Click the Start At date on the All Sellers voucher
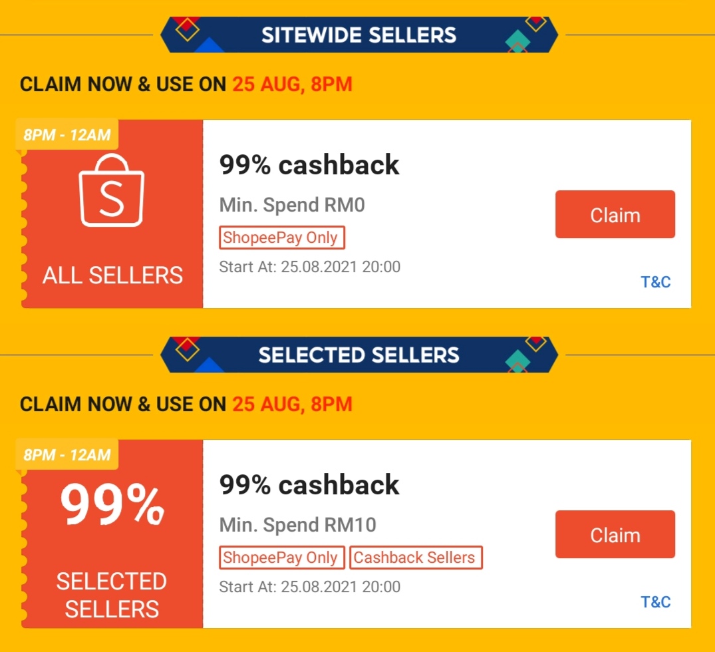This screenshot has width=715, height=652. (x=310, y=267)
